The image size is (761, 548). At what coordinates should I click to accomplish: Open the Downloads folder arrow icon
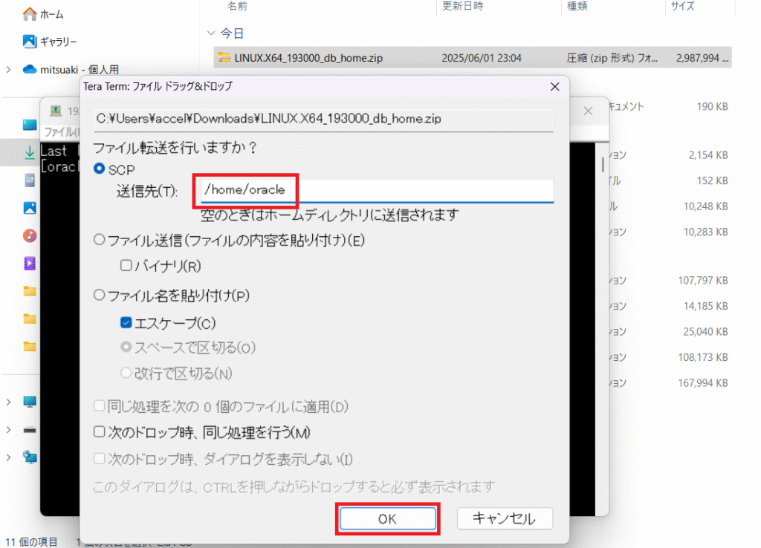[30, 152]
